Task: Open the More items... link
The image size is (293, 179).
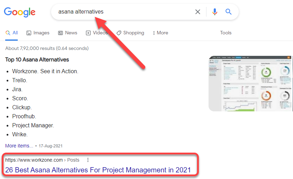Action: [x=19, y=146]
